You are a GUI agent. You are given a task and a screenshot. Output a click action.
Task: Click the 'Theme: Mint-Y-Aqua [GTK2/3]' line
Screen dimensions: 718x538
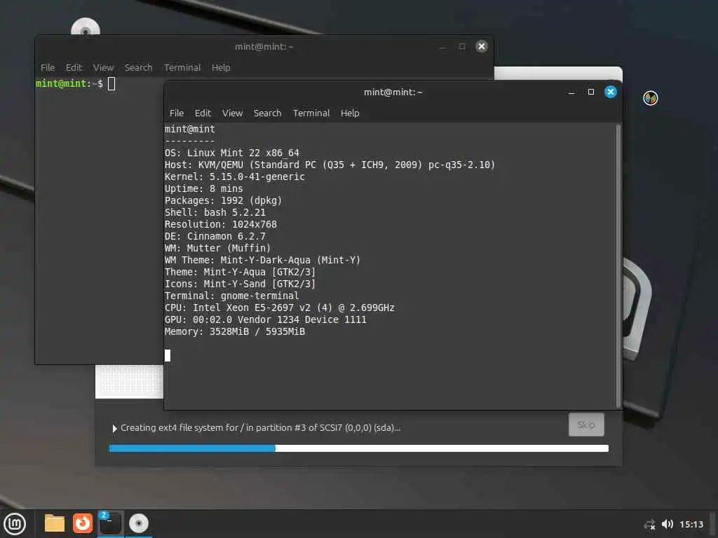click(240, 272)
